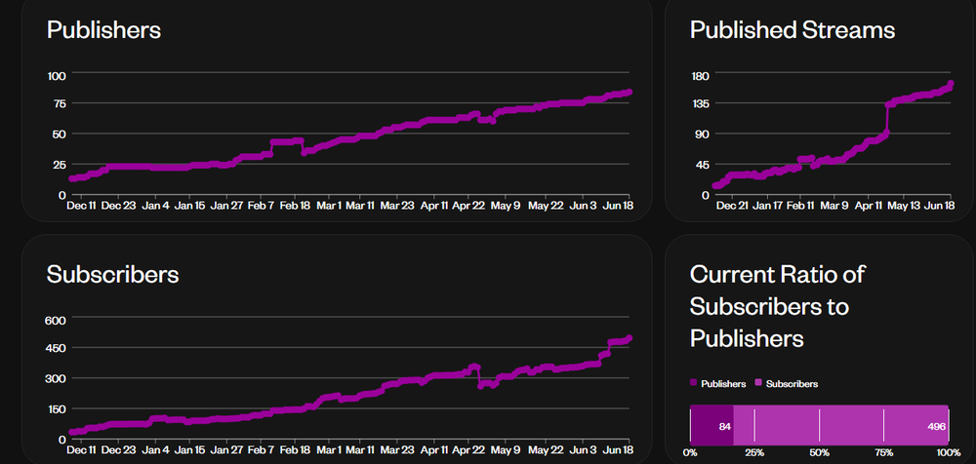Click Jan 4 on the Publishers x-axis

pos(155,206)
